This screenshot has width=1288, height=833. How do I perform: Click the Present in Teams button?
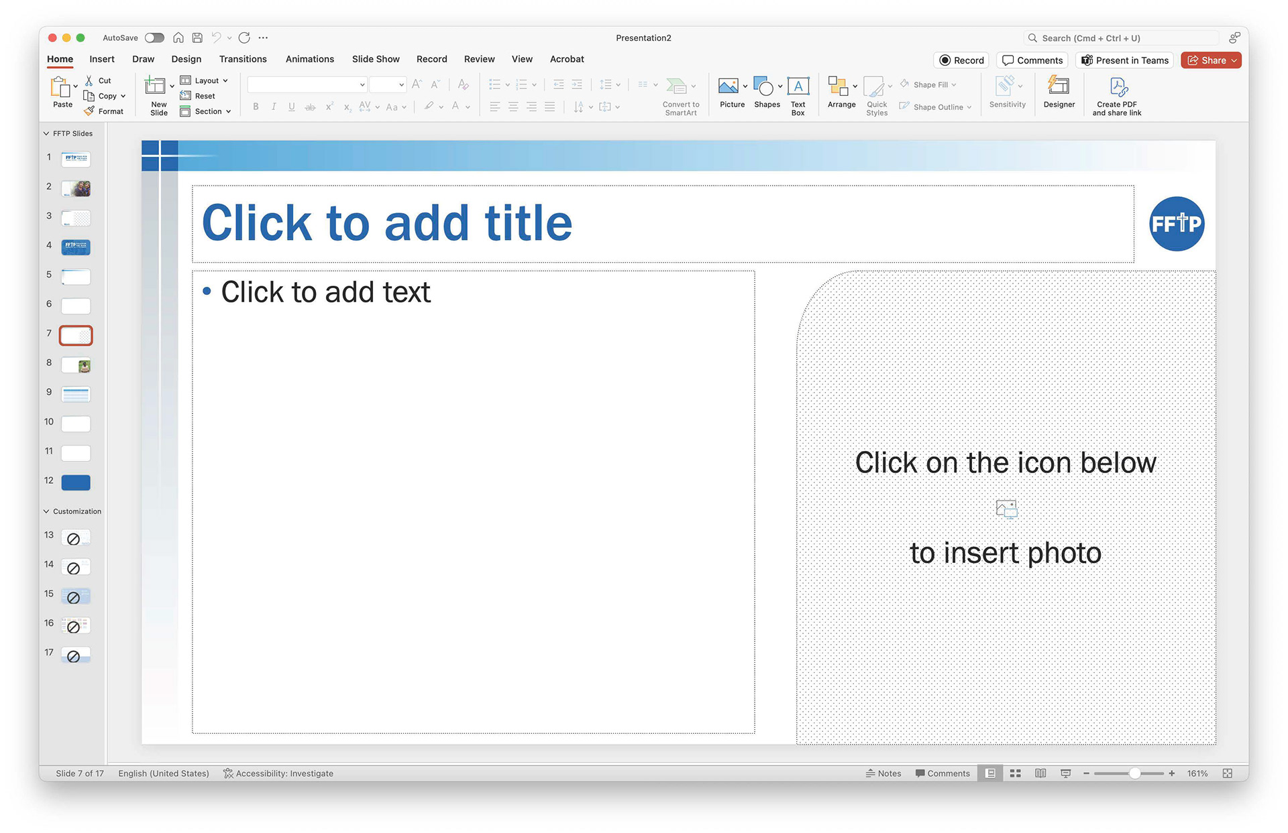[1125, 60]
